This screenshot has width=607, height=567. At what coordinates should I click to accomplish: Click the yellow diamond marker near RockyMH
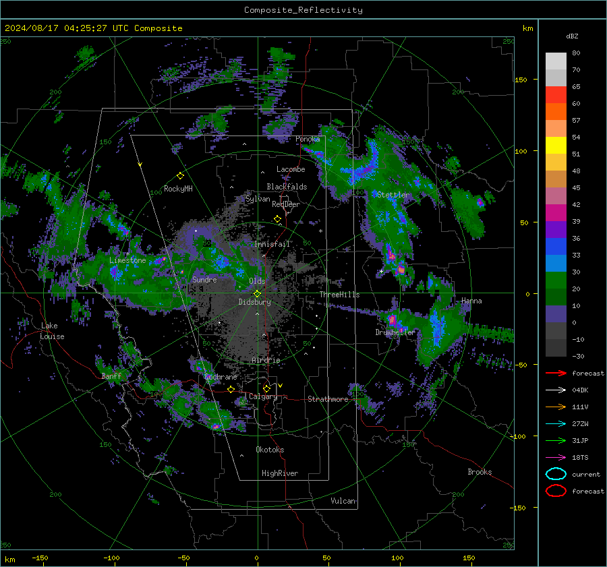pyautogui.click(x=180, y=176)
